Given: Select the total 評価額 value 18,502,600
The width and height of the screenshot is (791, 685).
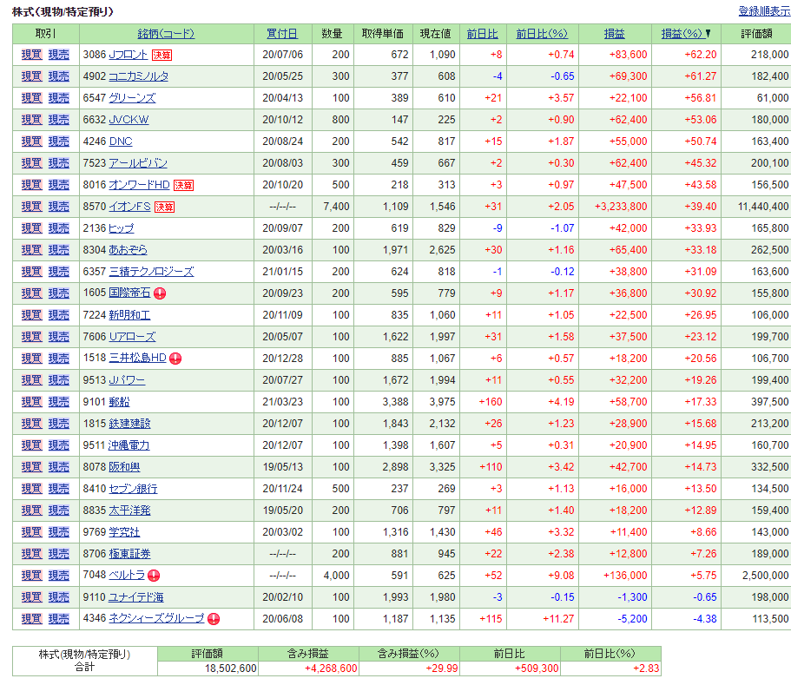Looking at the screenshot, I should (x=231, y=669).
